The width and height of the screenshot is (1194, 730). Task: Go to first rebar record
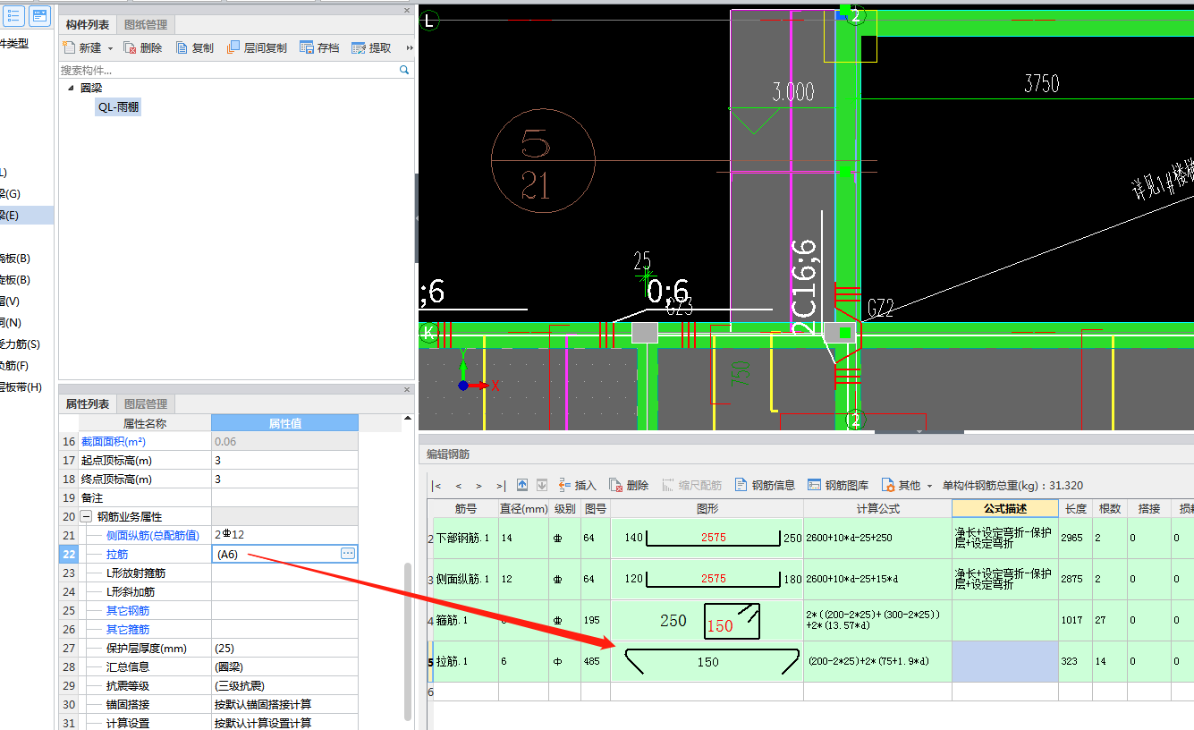coord(436,486)
